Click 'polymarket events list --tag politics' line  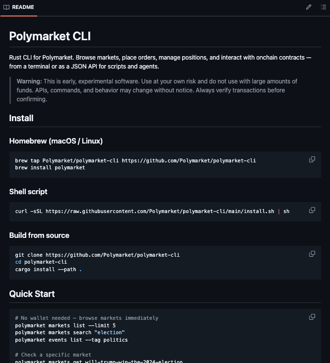click(71, 340)
